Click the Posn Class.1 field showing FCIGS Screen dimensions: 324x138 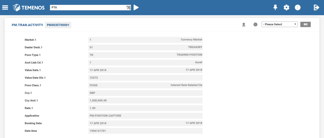(x=145, y=85)
